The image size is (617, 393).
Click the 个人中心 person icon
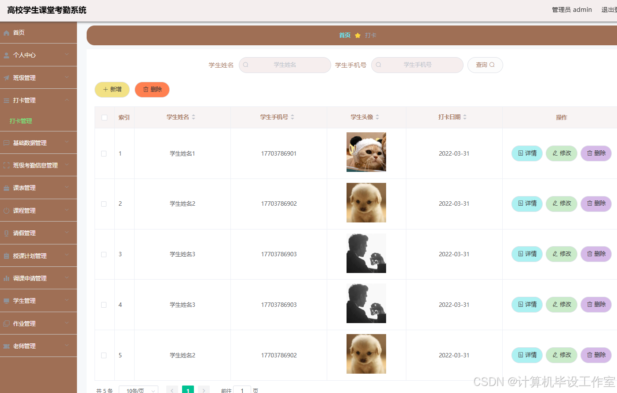[7, 55]
